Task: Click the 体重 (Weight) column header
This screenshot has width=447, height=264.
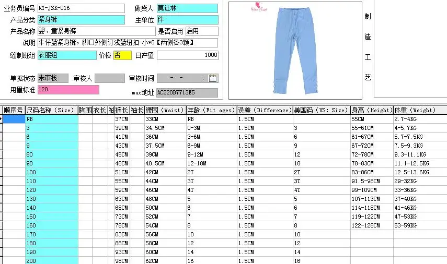Action: pyautogui.click(x=420, y=110)
